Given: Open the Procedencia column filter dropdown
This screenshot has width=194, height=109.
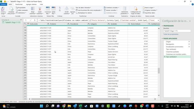Looking at the screenshot, I should coord(86,24).
